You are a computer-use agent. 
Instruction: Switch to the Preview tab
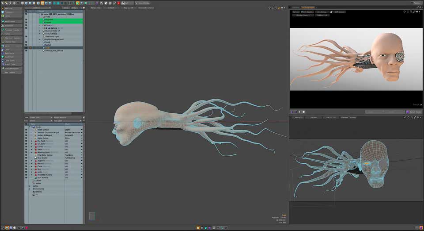click(295, 8)
